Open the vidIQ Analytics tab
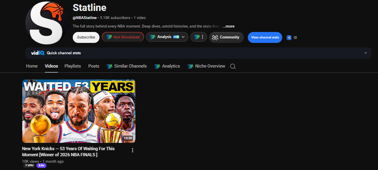 coord(167,66)
